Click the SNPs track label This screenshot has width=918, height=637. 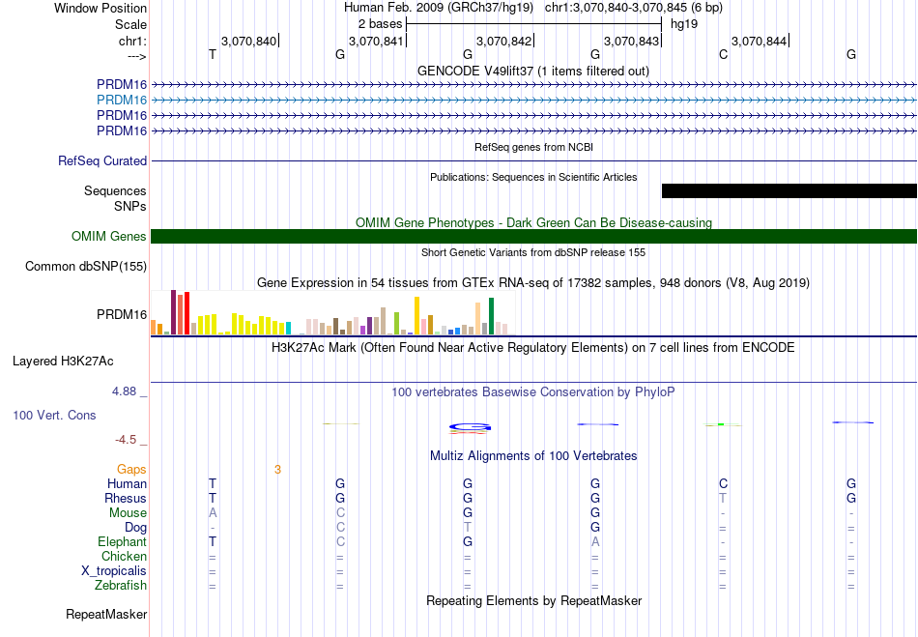point(130,206)
